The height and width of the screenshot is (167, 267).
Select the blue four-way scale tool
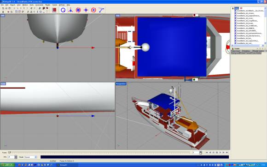click(86, 10)
